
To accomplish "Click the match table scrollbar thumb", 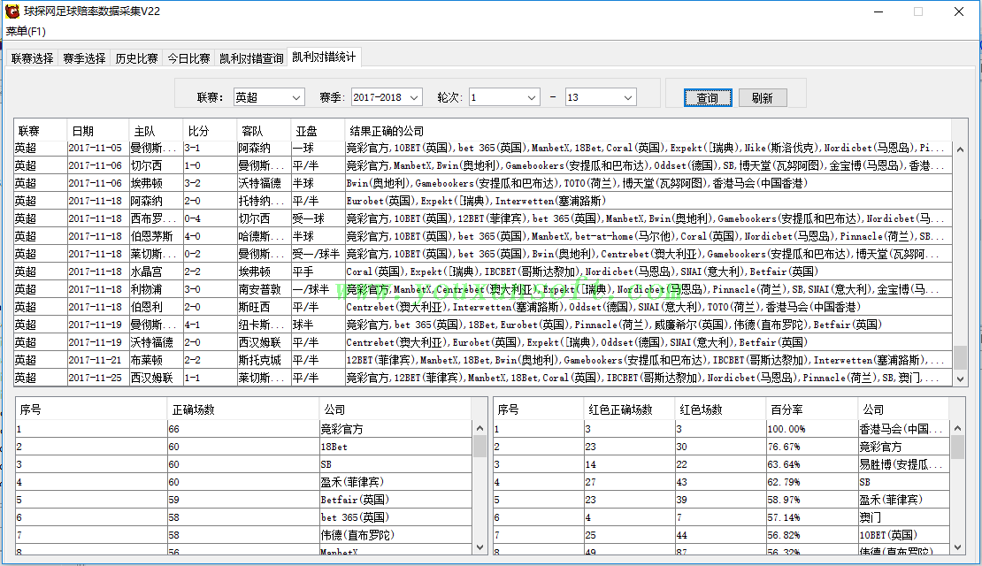I will [960, 357].
